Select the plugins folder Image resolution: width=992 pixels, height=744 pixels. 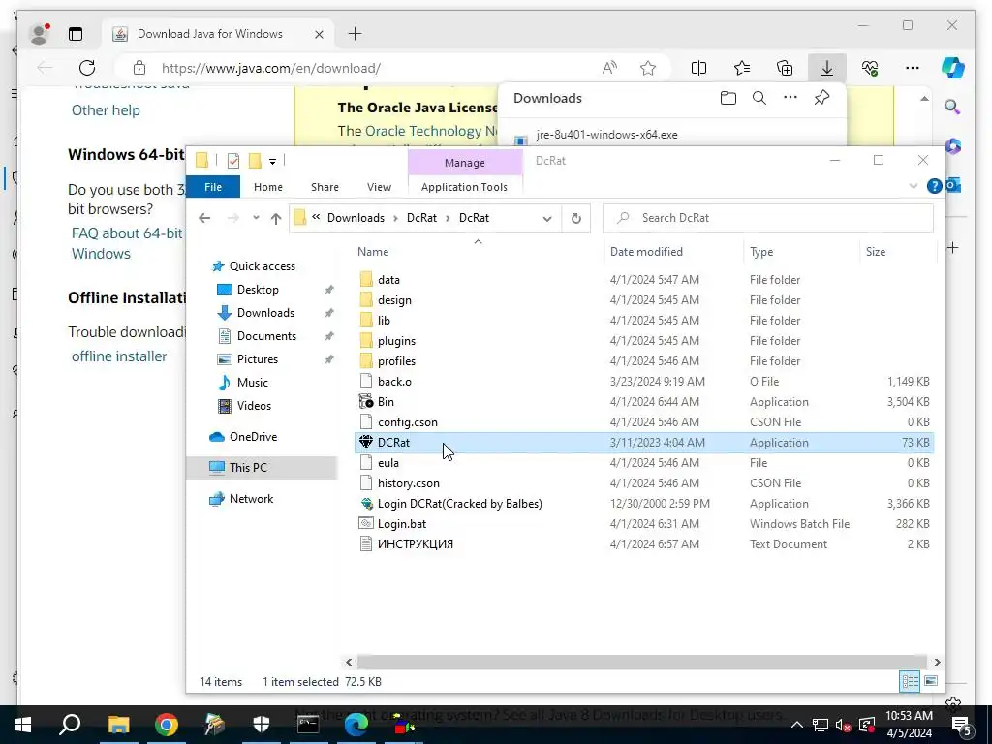(396, 341)
